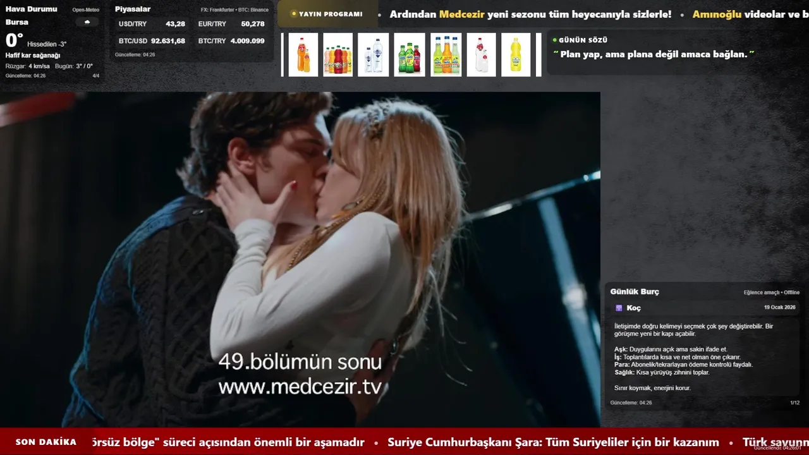Select the clear water bottles thumbnail
This screenshot has height=455, width=809.
(x=374, y=55)
